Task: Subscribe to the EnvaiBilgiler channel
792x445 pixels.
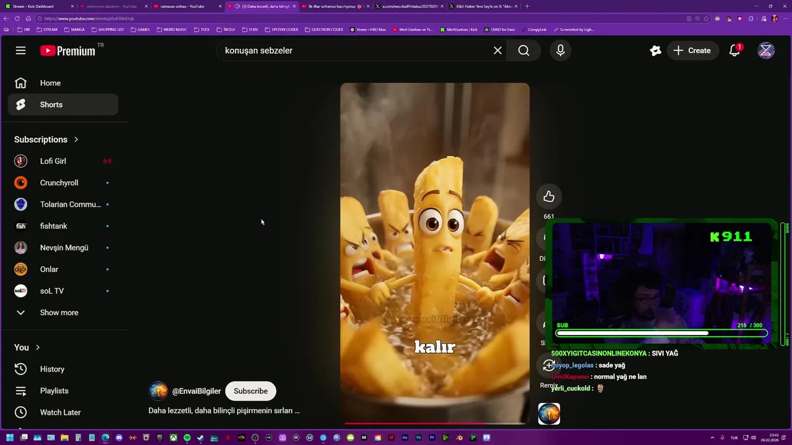Action: (251, 391)
